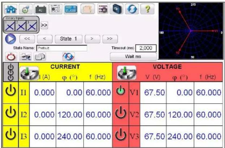Toggle I2 current output power
The width and height of the screenshot is (225, 148).
click(x=11, y=114)
